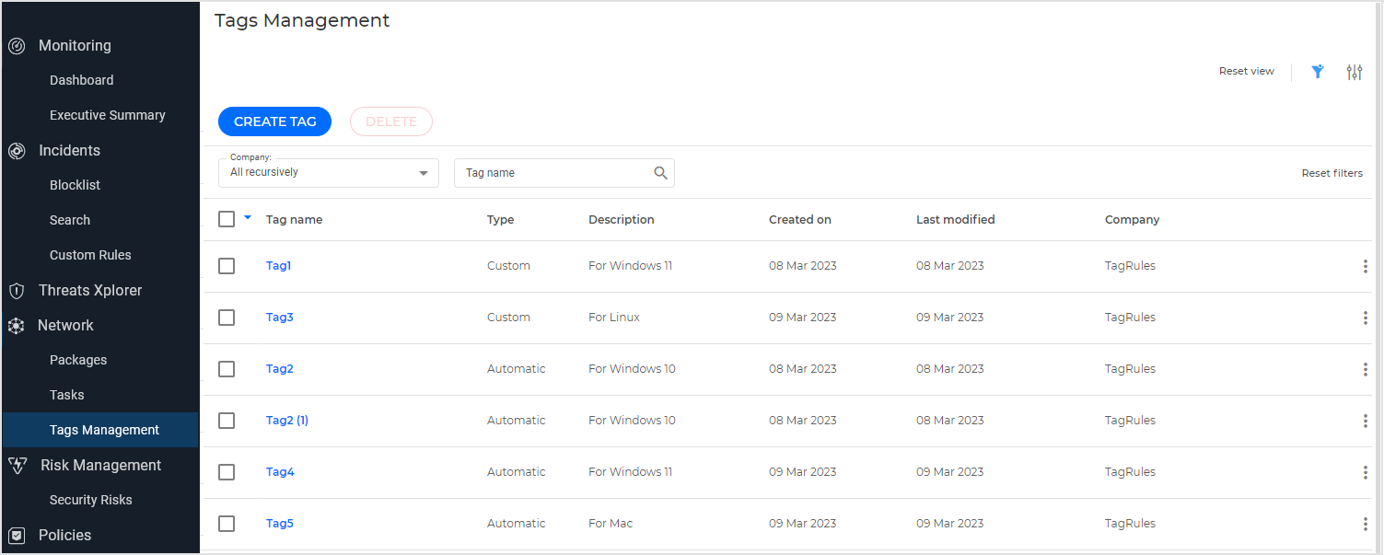The image size is (1384, 555).
Task: Click the Risk Management icon in sidebar
Action: pyautogui.click(x=17, y=466)
